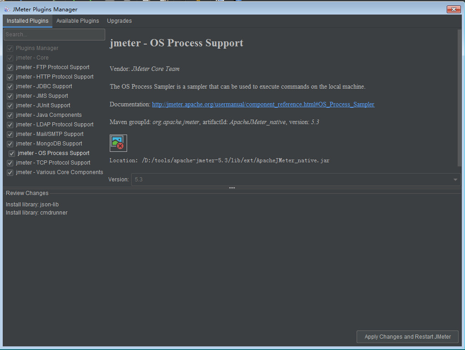
Task: Select the Plugins Manager list entry
Action: (37, 48)
